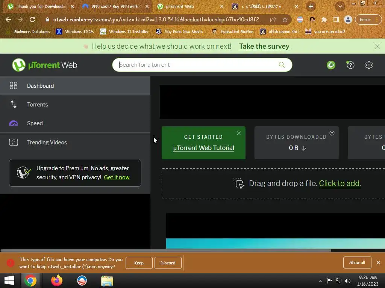
Task: Open Windows ISOs bookmark
Action: pos(75,31)
